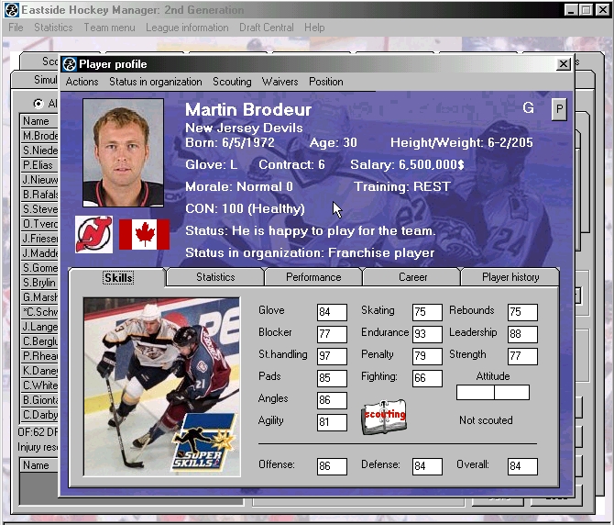
Task: Switch to the Skills tab
Action: tap(118, 277)
